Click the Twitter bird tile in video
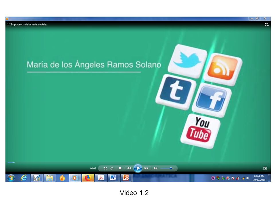This screenshot has width=275, height=206. click(x=187, y=61)
